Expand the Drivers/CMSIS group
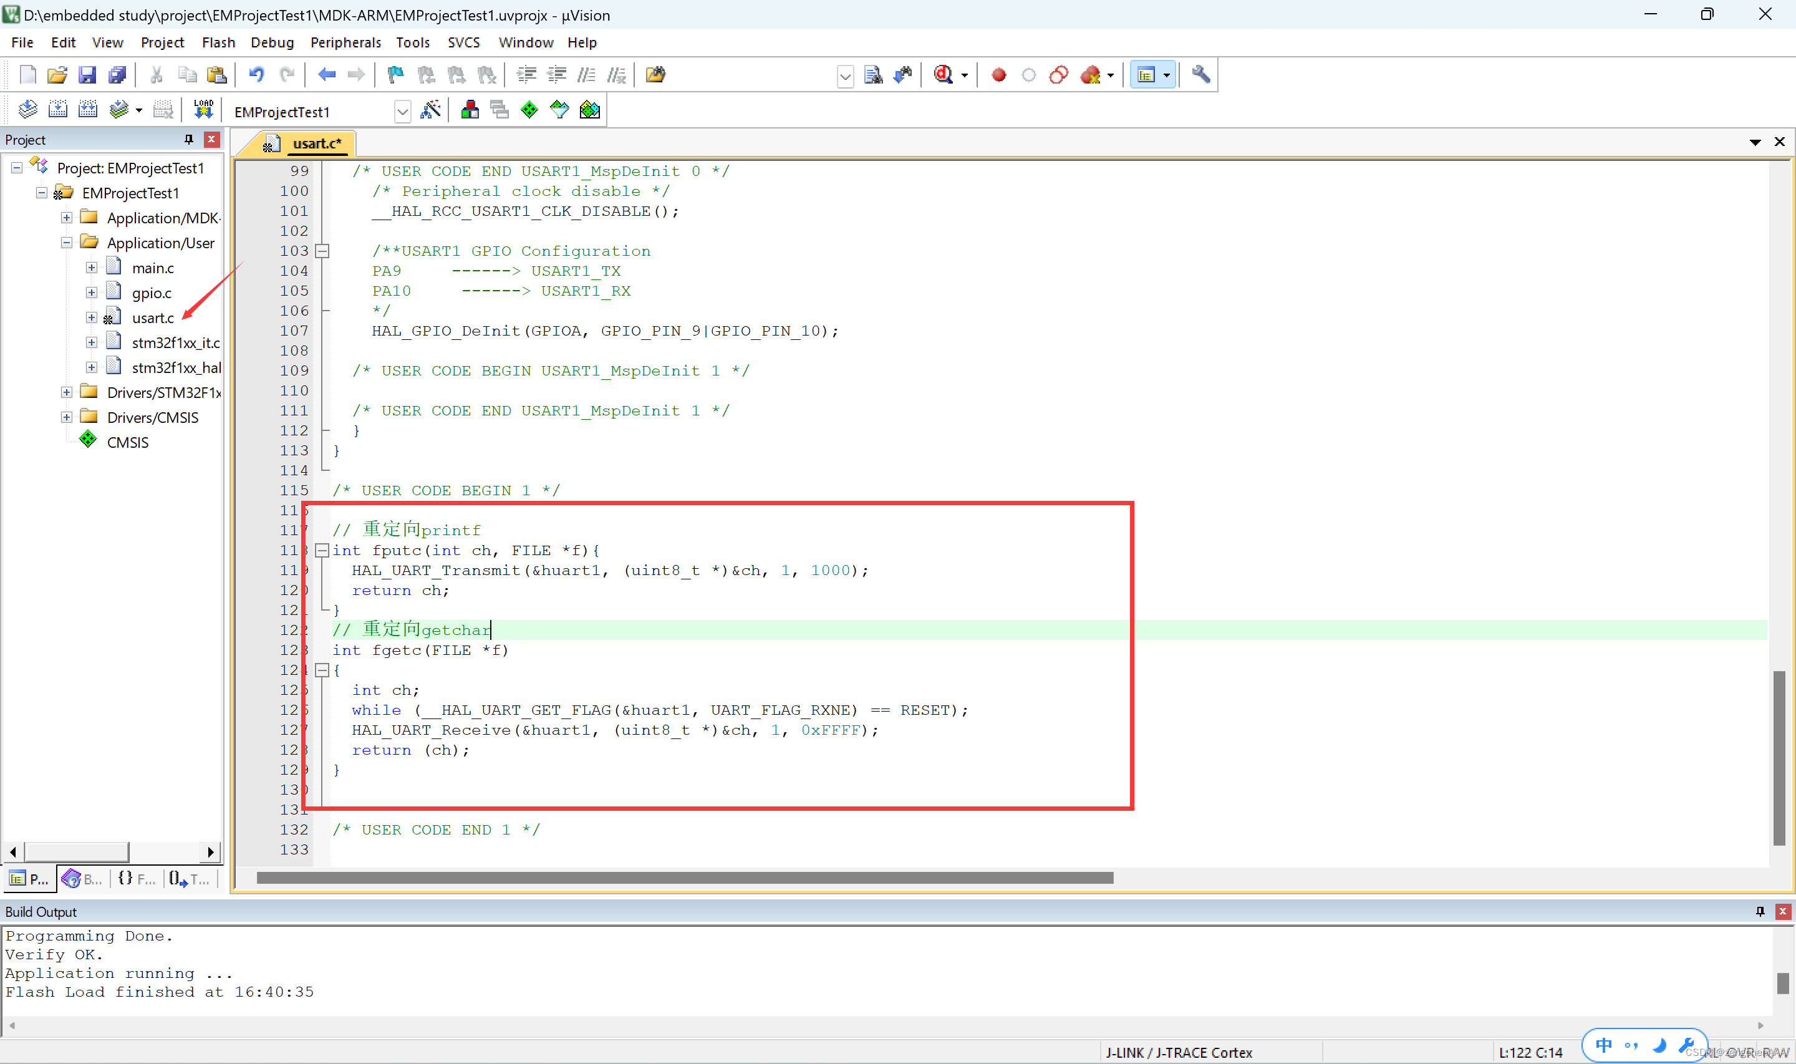The image size is (1796, 1064). pyautogui.click(x=65, y=417)
